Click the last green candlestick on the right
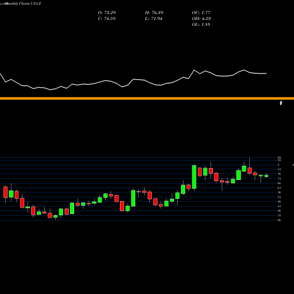294x294 pixels. coord(266,176)
